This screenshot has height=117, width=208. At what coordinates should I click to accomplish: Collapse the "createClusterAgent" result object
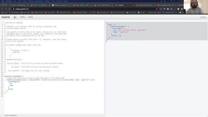pos(105,27)
